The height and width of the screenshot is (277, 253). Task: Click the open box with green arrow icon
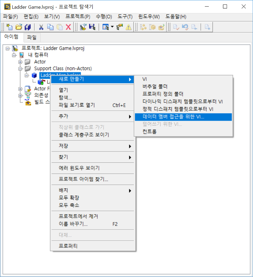tap(161, 27)
